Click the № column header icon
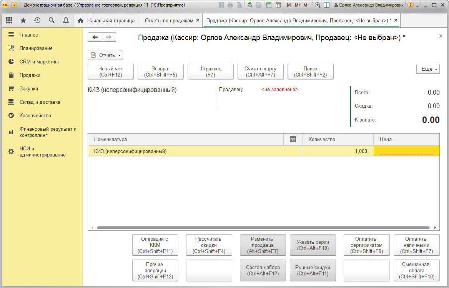The image size is (449, 288). coord(293,140)
